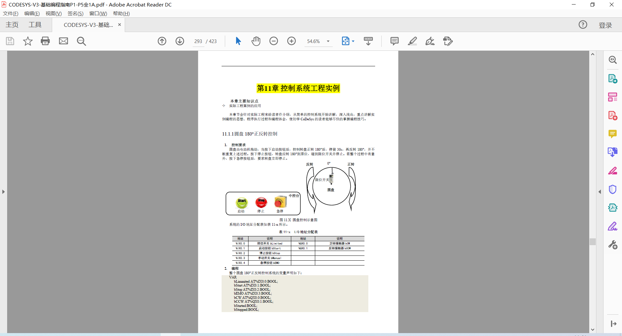Image resolution: width=622 pixels, height=336 pixels.
Task: Select the Hand pan tool
Action: click(256, 41)
